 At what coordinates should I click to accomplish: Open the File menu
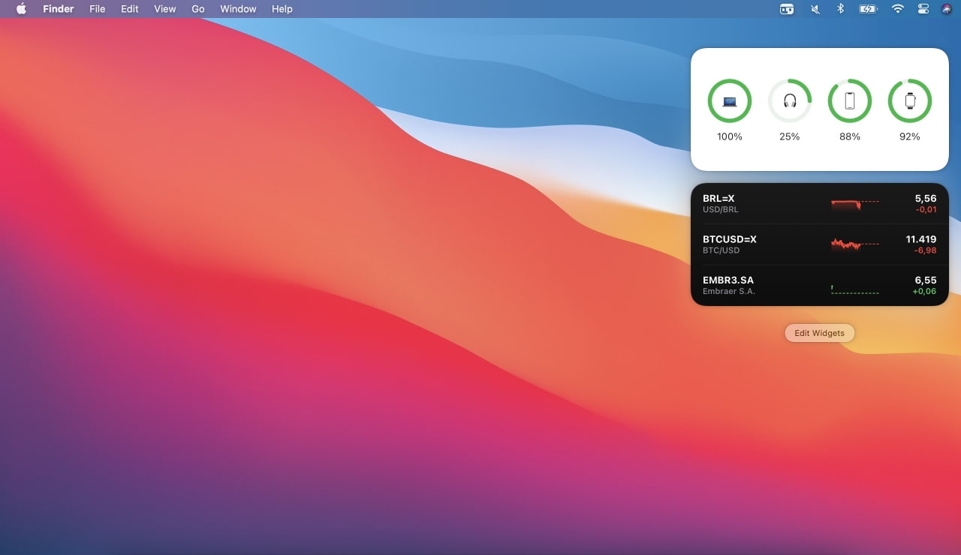97,9
